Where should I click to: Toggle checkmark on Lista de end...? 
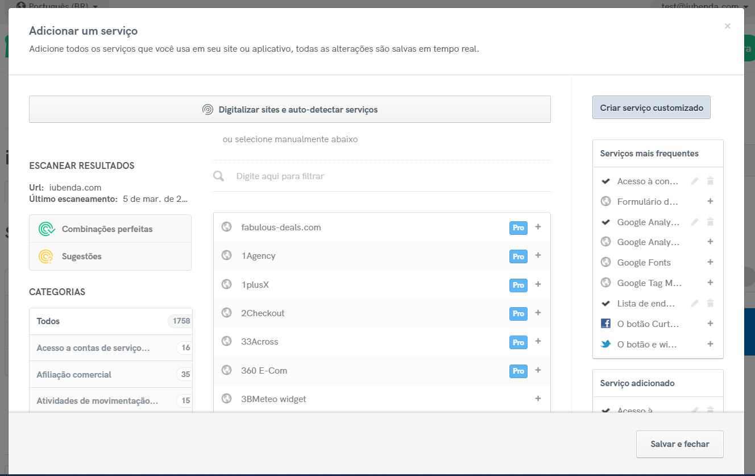click(605, 303)
